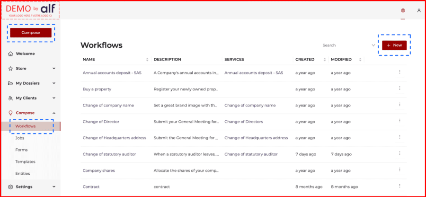426x197 pixels.
Task: Expand the My Dossiers chevron
Action: [54, 83]
